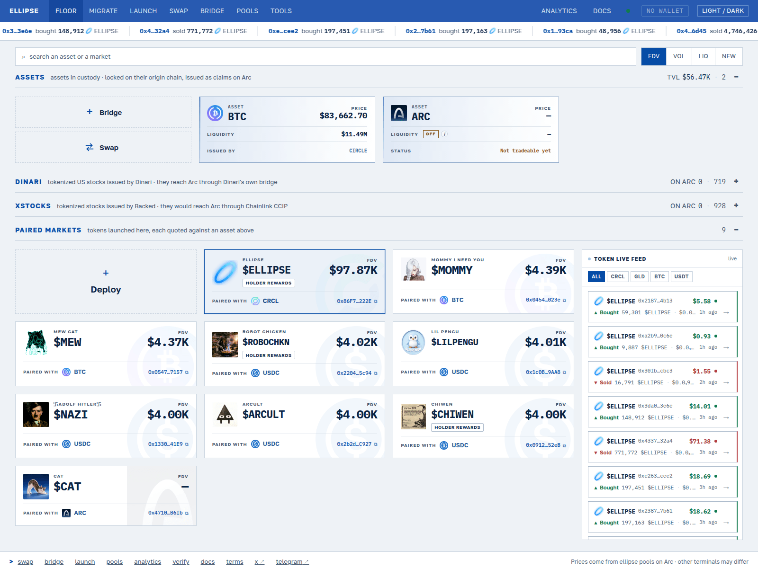Viewport: 758px width, 568px height.
Task: Click the search magnifier icon
Action: [x=23, y=57]
